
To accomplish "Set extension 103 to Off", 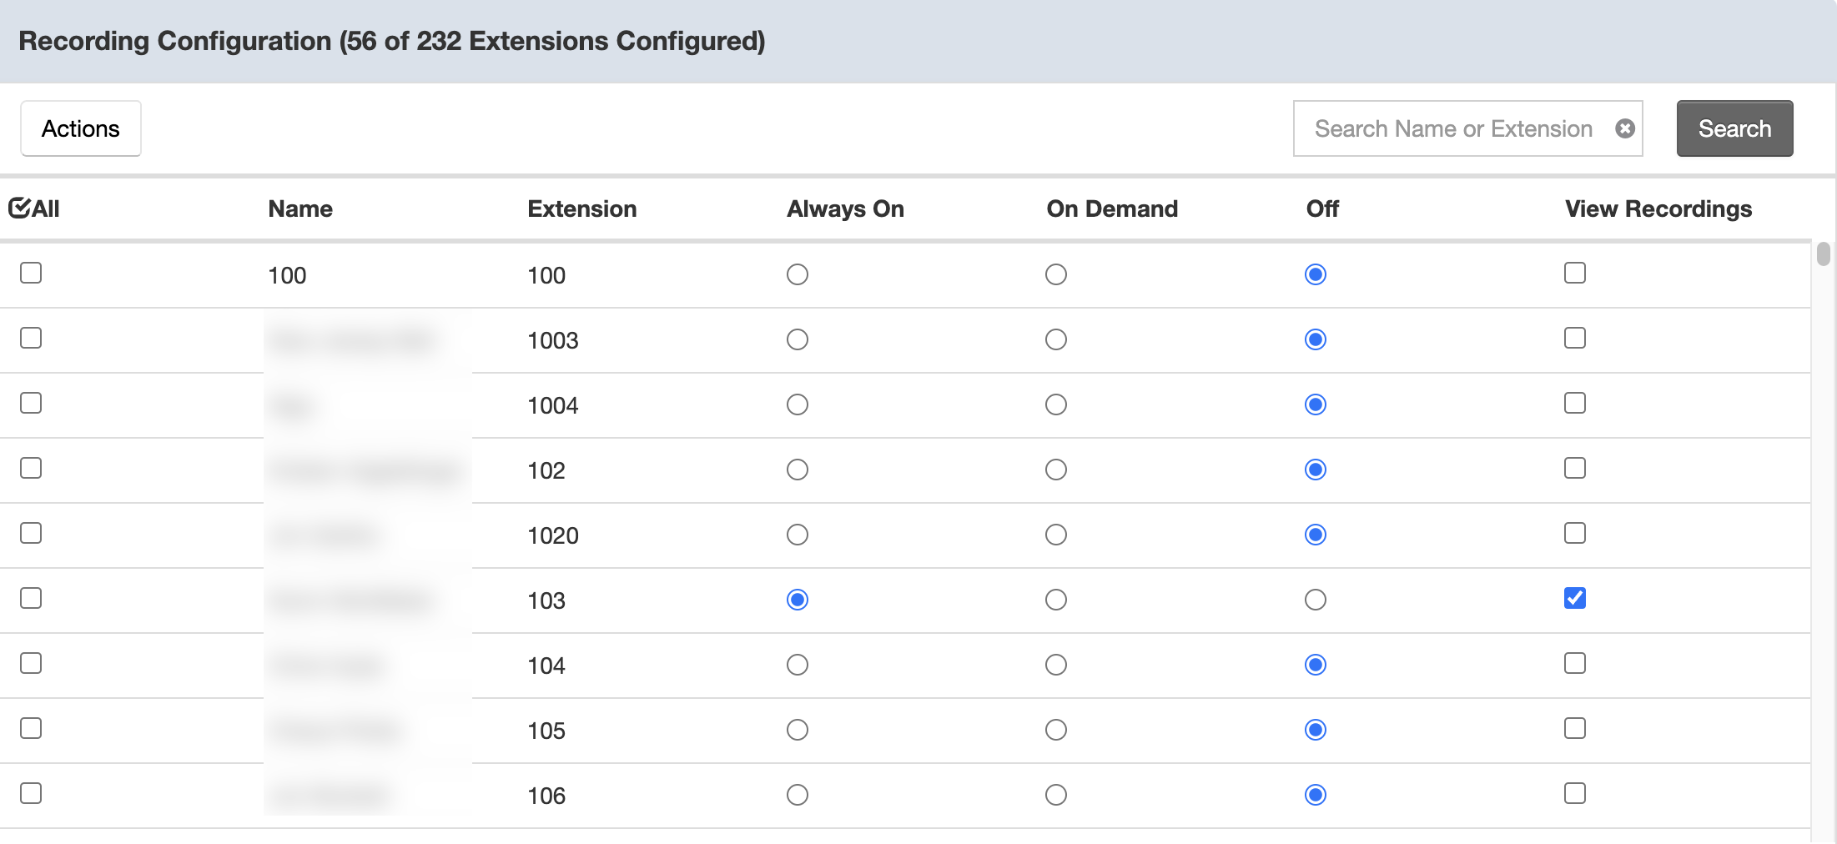I will pyautogui.click(x=1316, y=600).
